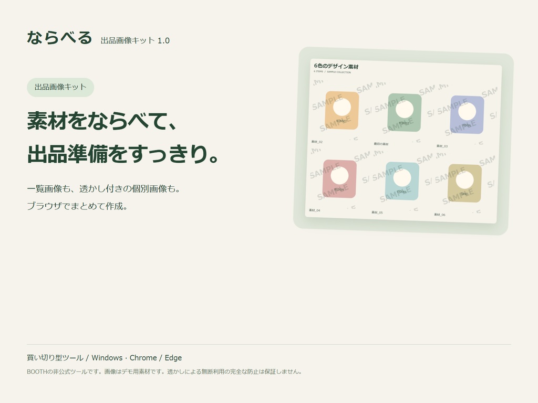Click the heading line 出品準備をすっきり。

point(123,154)
